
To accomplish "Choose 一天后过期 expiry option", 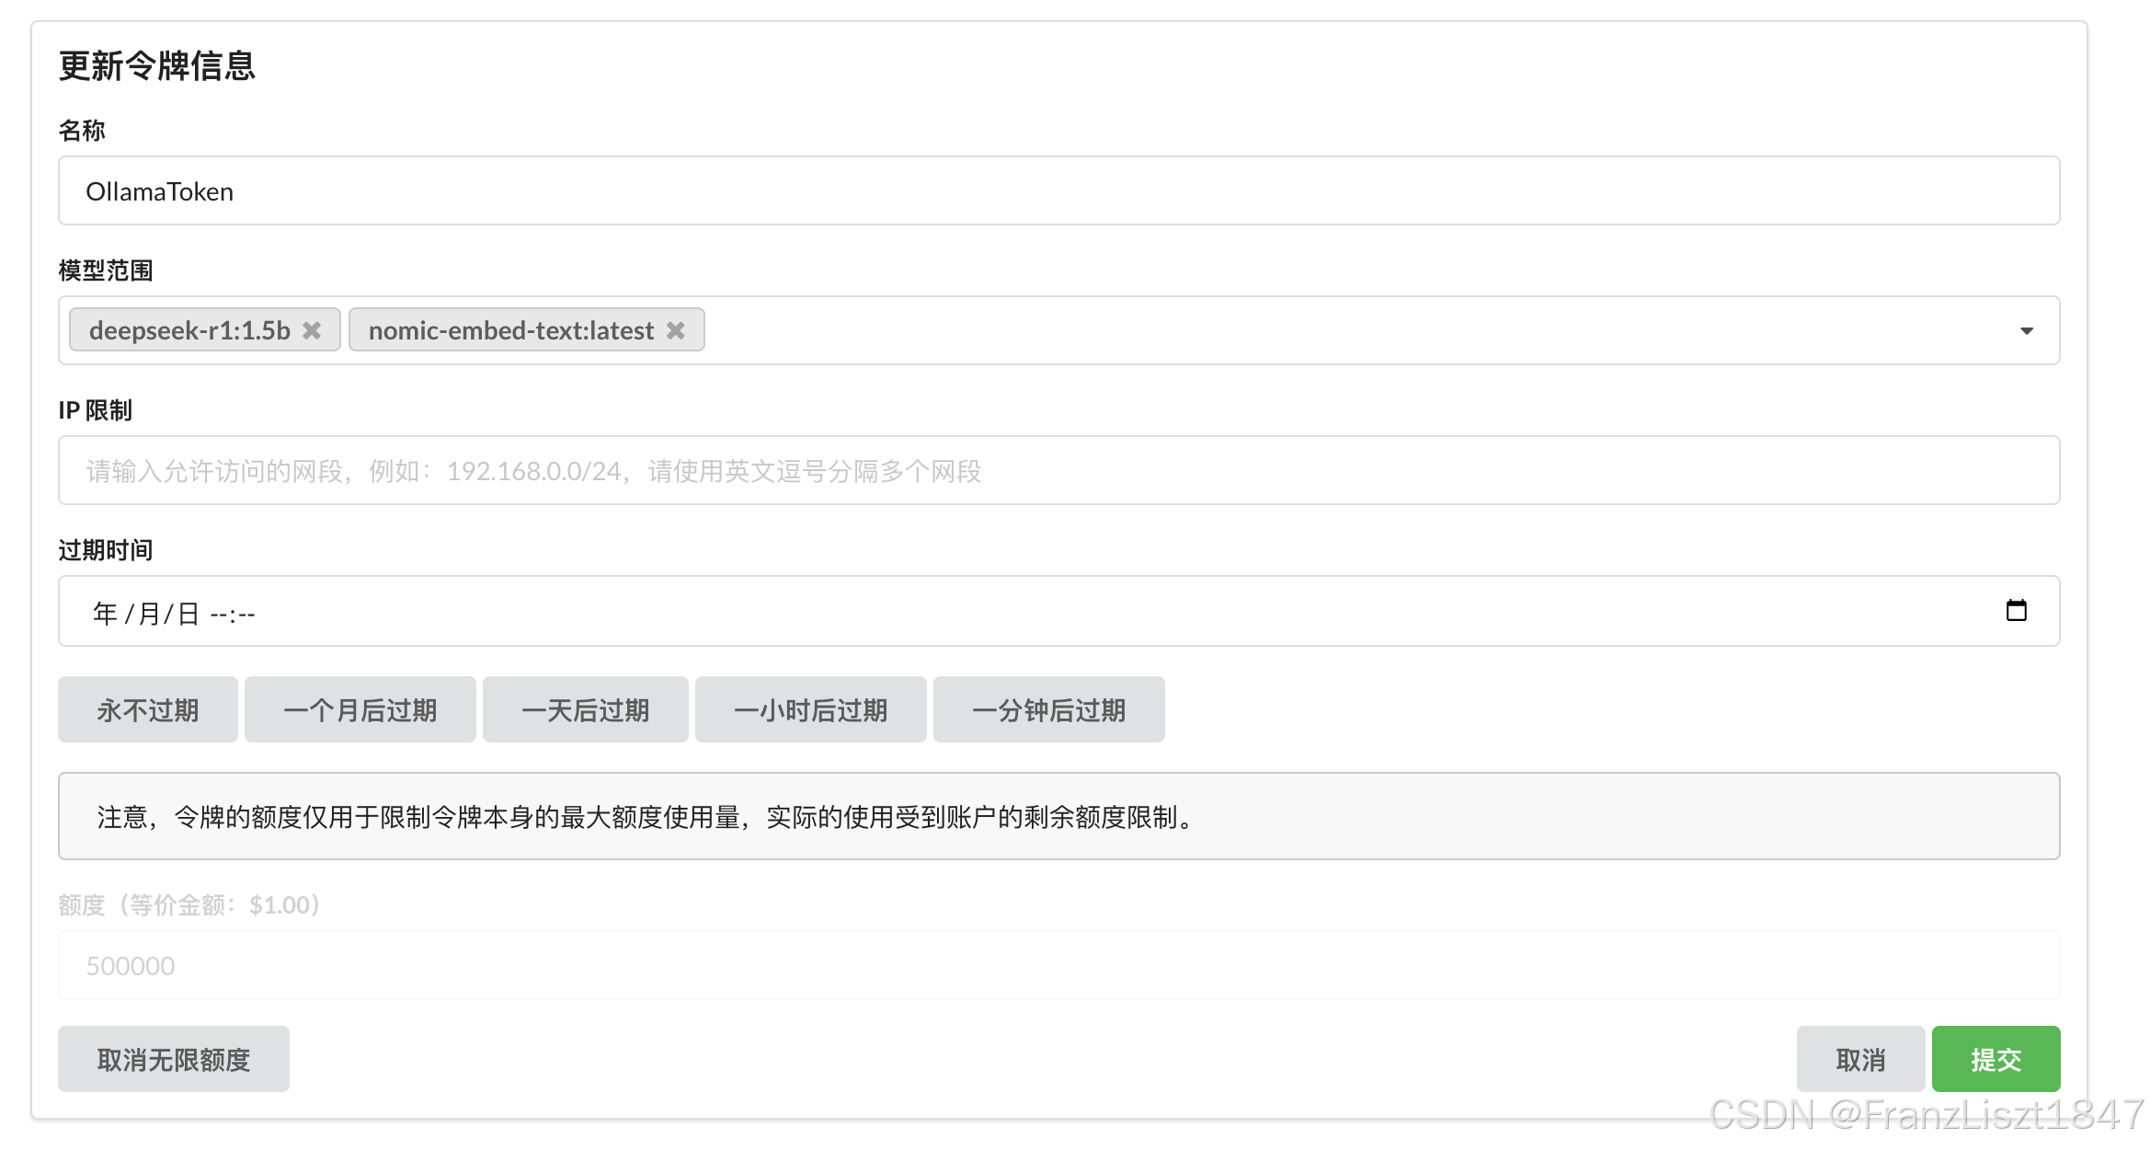I will (x=585, y=710).
